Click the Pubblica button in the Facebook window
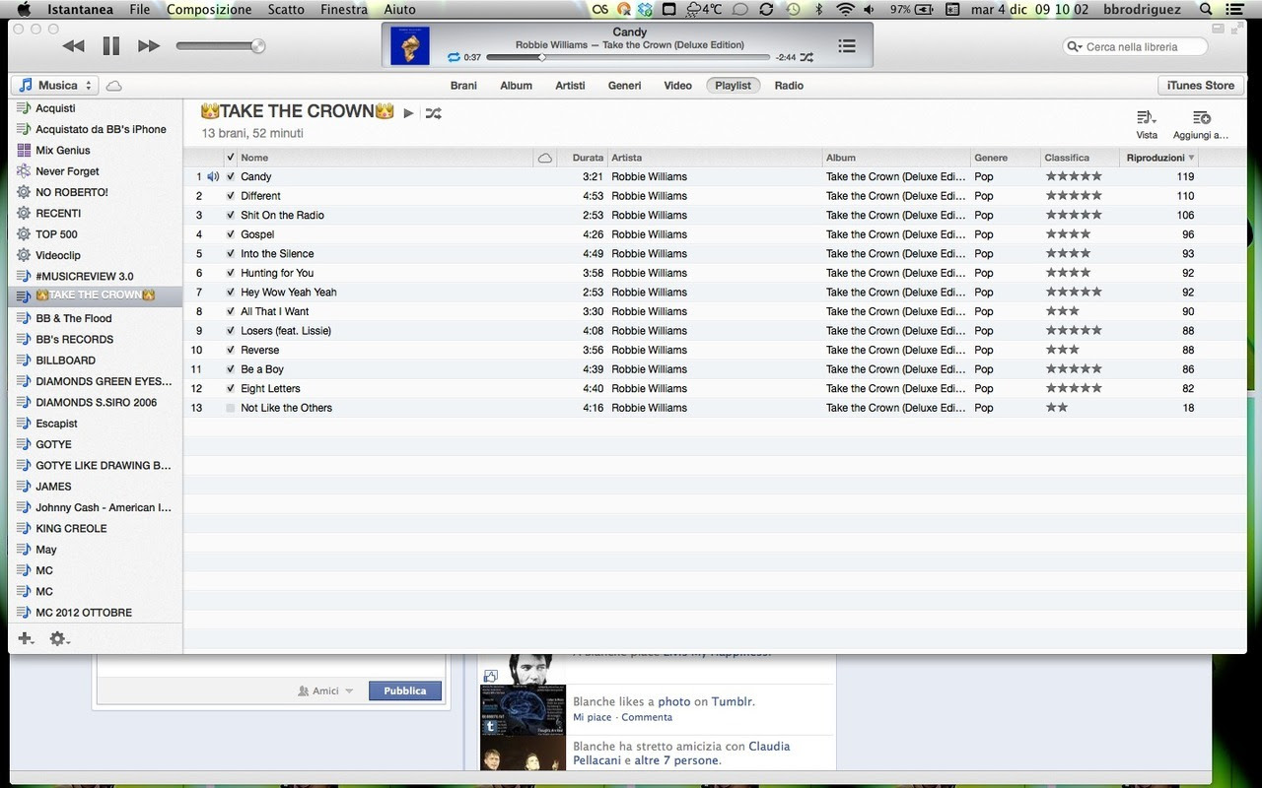Viewport: 1262px width, 788px height. (404, 691)
